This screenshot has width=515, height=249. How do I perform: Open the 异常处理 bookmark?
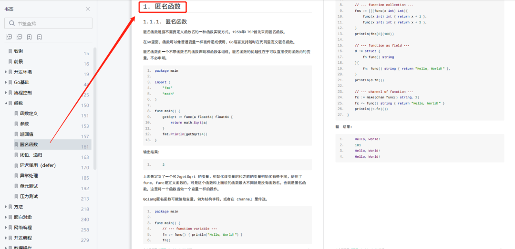point(29,176)
